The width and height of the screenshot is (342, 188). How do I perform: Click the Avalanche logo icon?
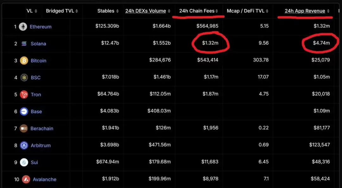pyautogui.click(x=26, y=179)
